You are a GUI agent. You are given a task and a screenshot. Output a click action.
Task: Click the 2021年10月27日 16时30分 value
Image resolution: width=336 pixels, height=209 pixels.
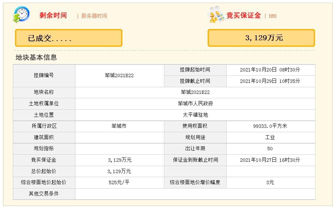point(270,160)
